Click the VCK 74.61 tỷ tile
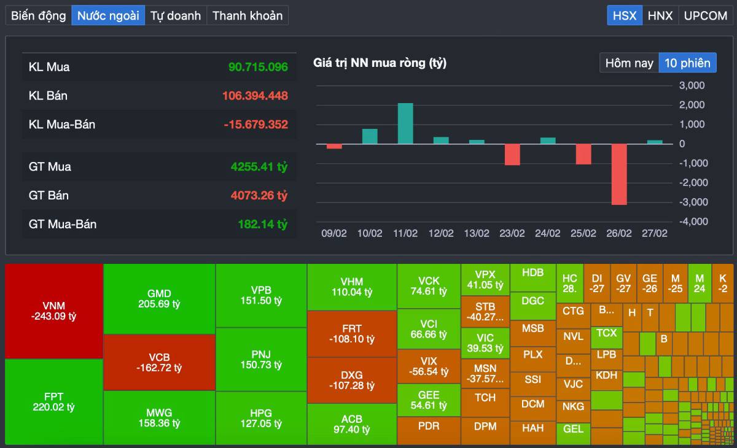This screenshot has width=737, height=448. pos(429,286)
